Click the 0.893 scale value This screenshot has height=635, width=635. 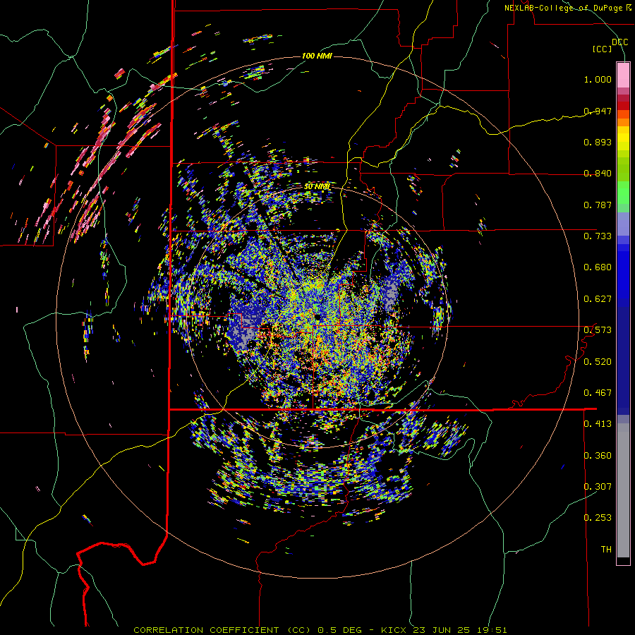point(598,142)
